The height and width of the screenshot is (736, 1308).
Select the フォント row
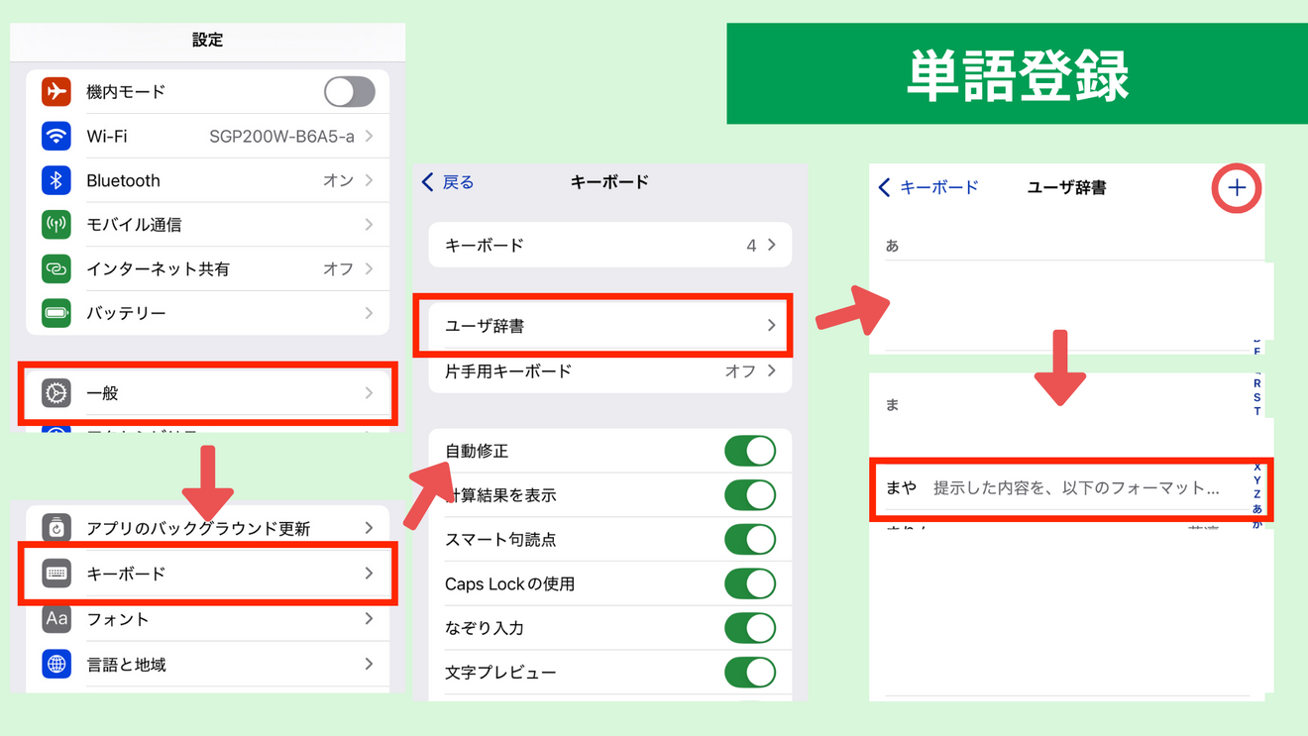(208, 619)
